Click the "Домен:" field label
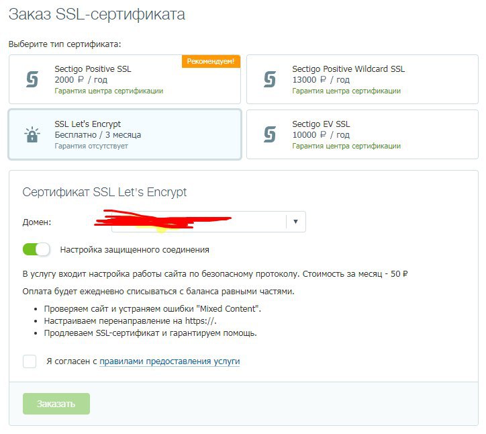Image resolution: width=486 pixels, height=434 pixels. tap(36, 222)
